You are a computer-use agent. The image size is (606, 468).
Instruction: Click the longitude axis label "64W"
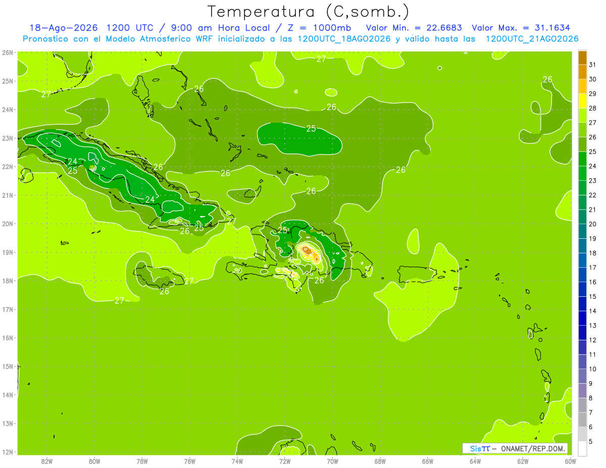pos(475,461)
